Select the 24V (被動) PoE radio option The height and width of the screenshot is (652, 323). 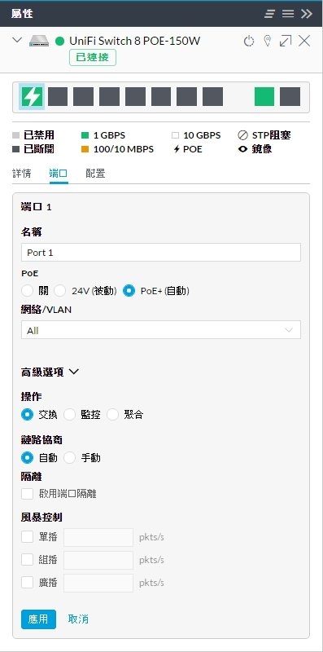point(60,291)
